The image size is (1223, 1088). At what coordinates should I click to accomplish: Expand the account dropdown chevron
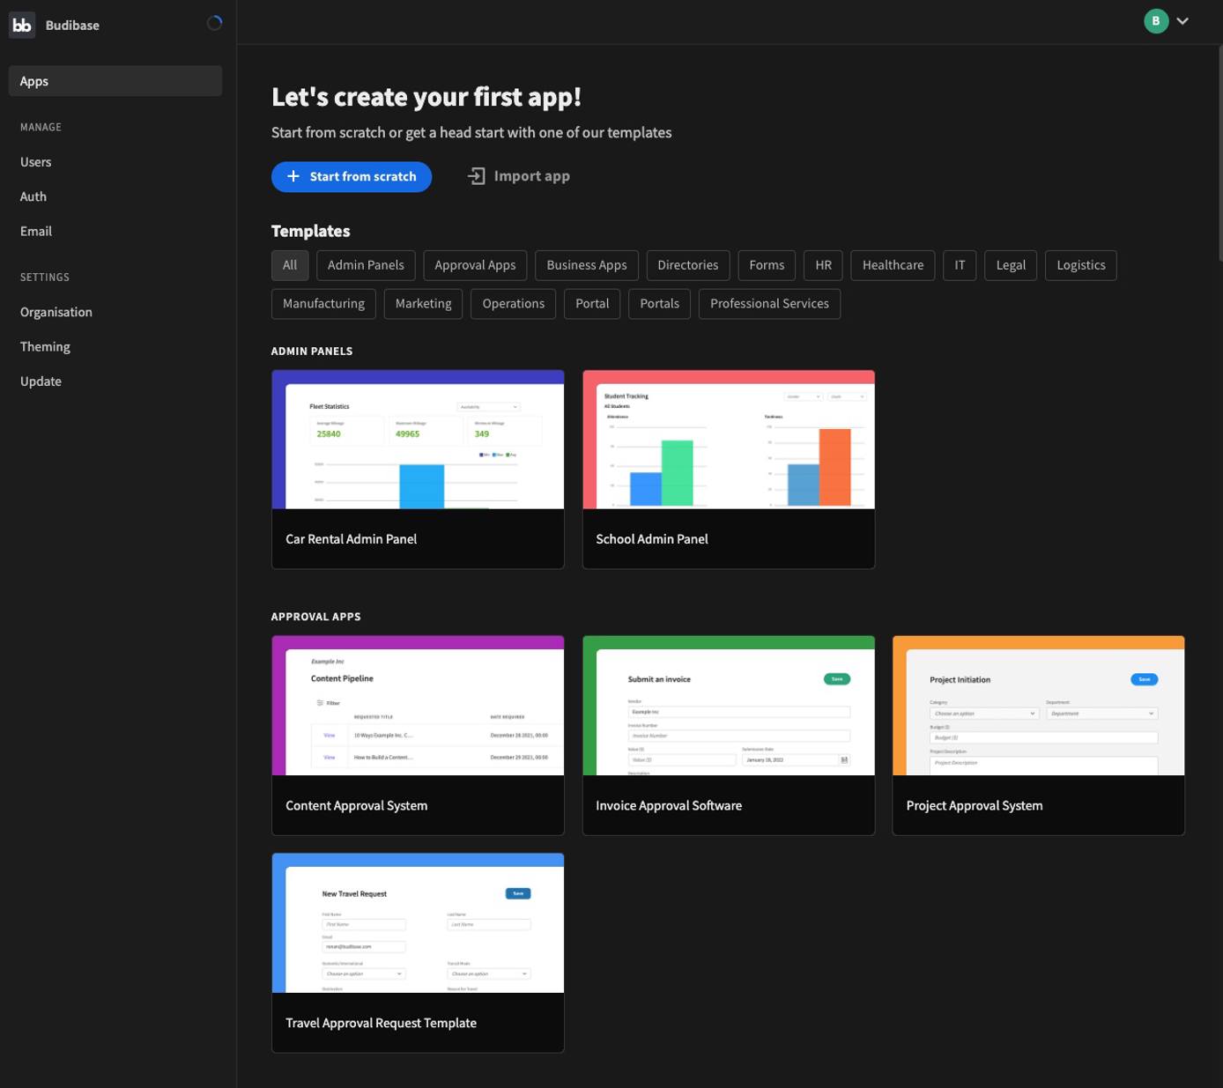point(1182,20)
